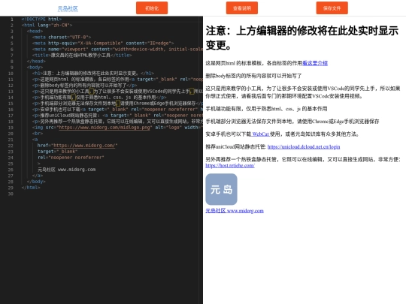Open the 元岛社区 link in the header
Viewport: 406px width, 304px height.
[68, 8]
